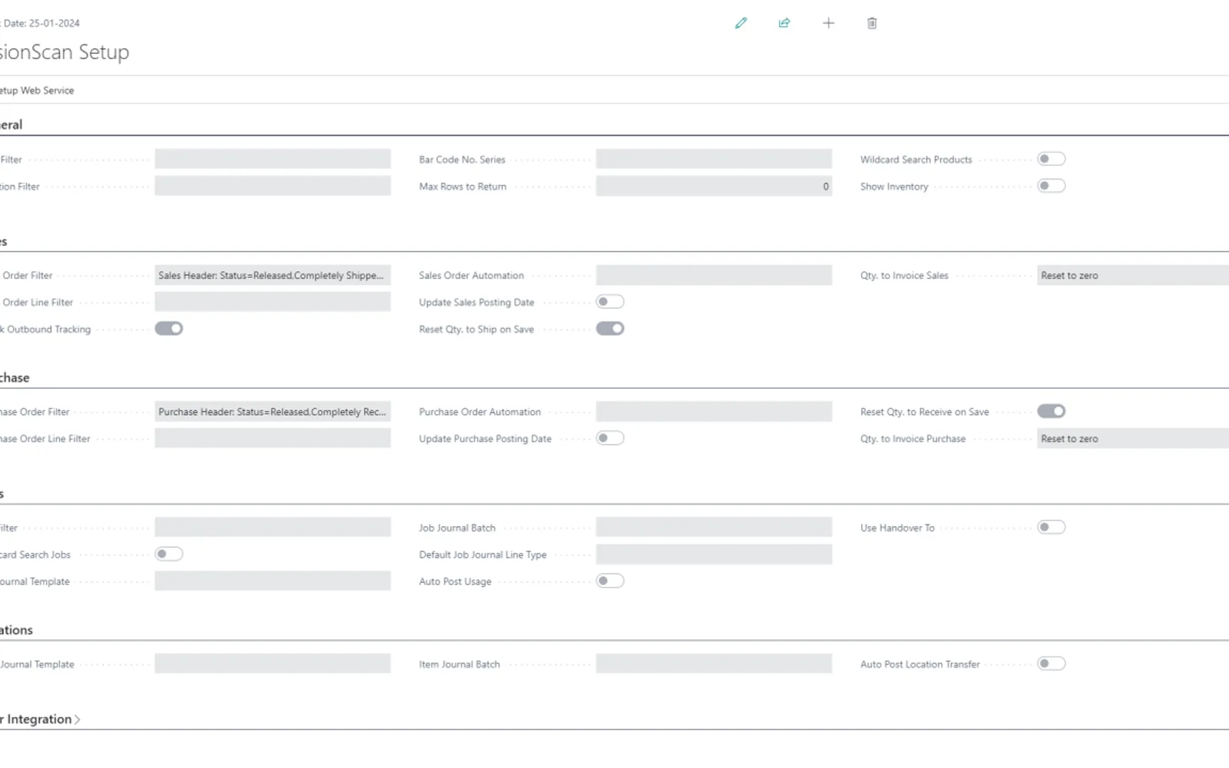Click the share icon

coord(784,23)
